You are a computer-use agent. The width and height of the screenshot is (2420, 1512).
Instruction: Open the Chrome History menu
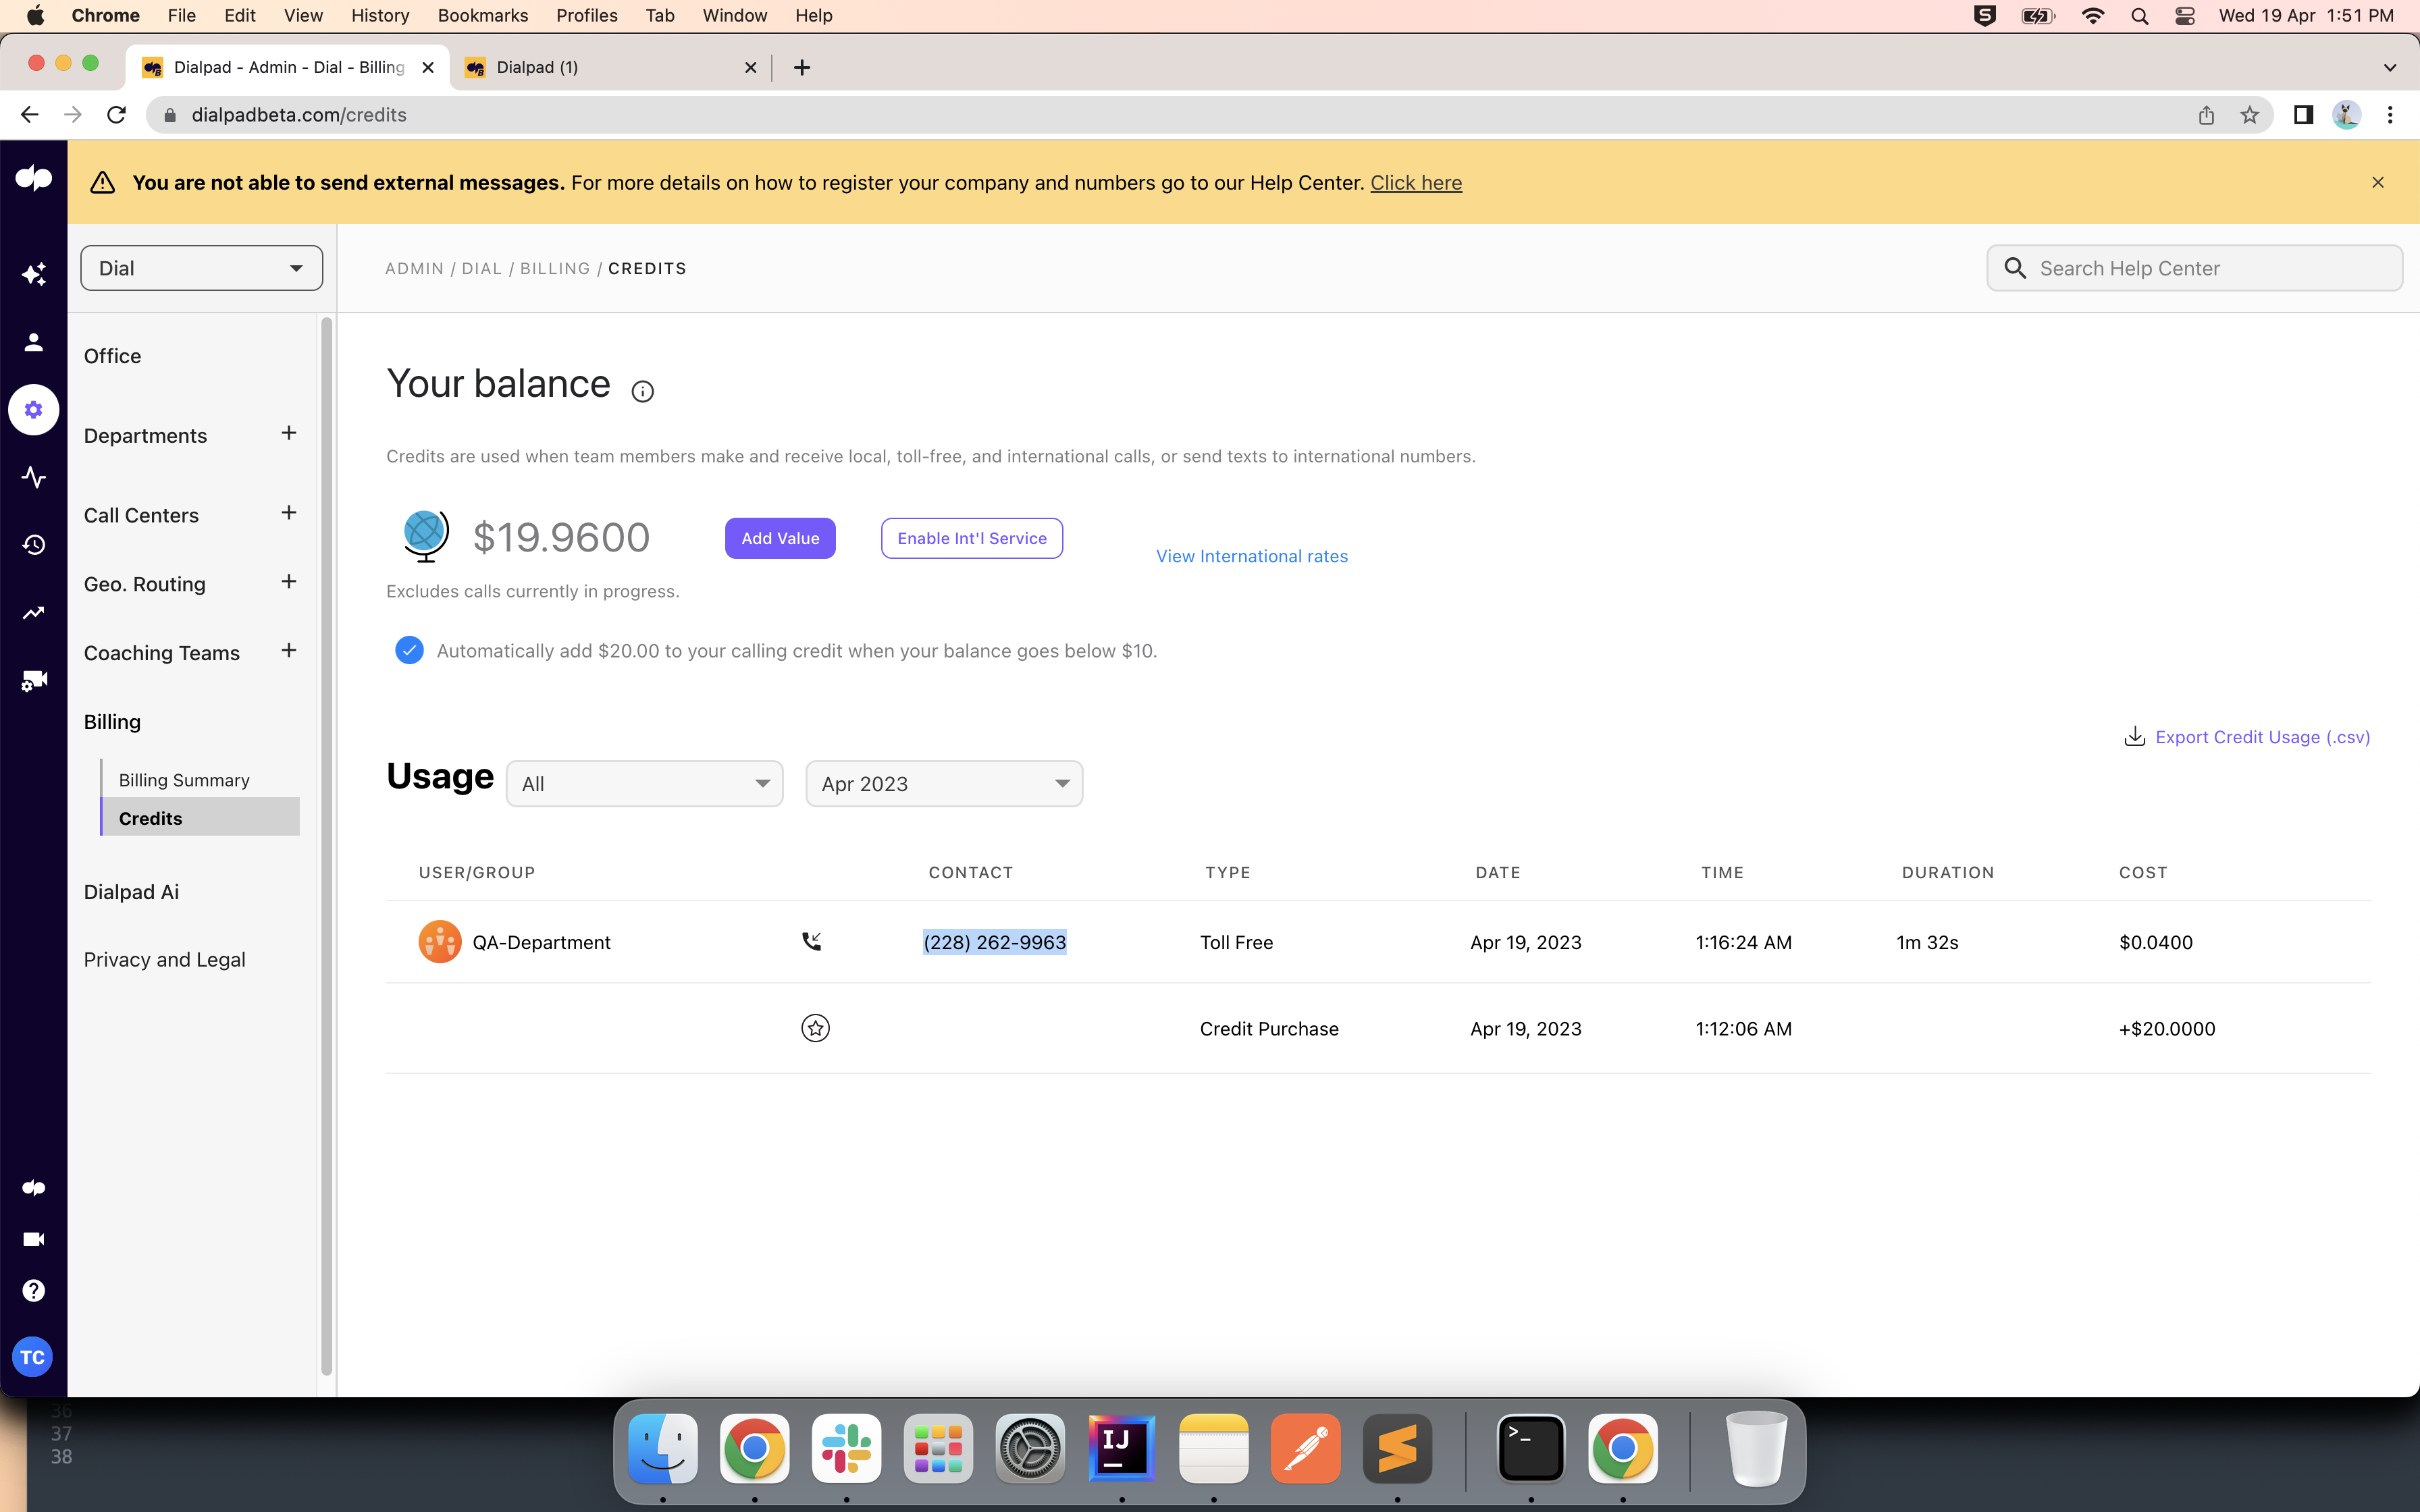coord(380,15)
